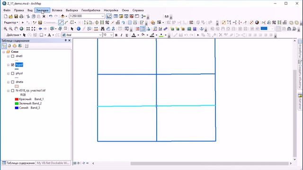Delete selection with the X icon
This screenshot has width=303, height=170.
(x=44, y=17)
